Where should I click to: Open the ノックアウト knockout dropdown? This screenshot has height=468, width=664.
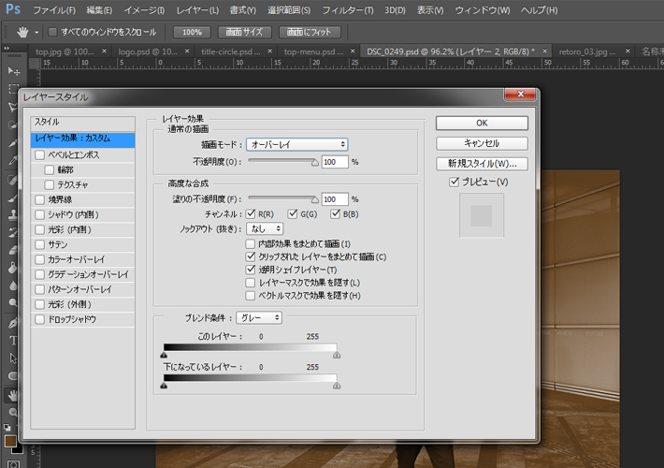pos(265,229)
